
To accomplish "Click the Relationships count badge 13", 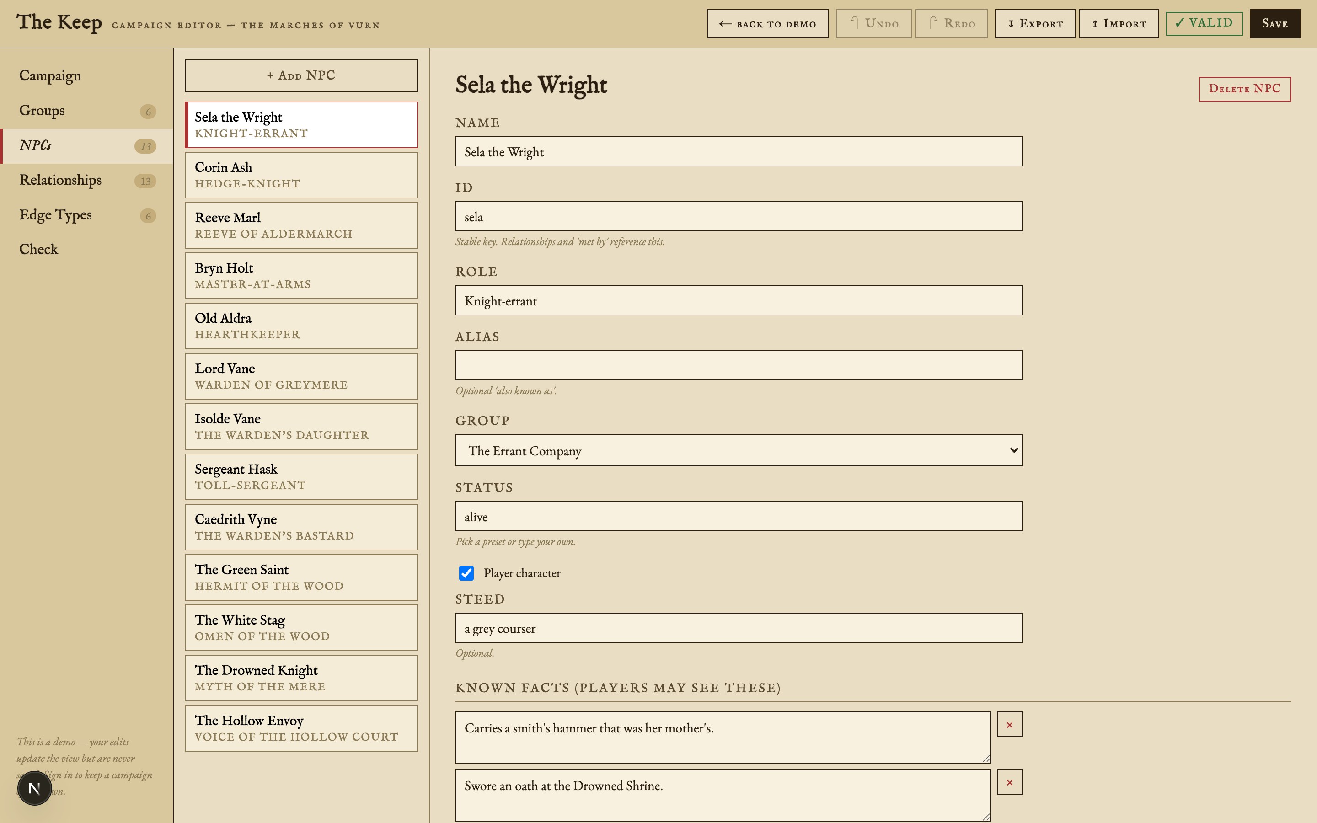I will click(x=145, y=181).
